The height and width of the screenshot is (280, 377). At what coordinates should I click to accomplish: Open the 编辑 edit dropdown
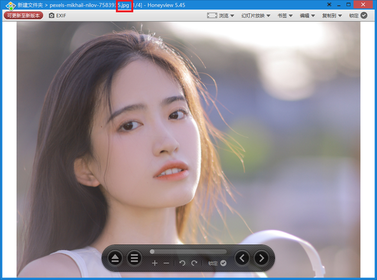307,16
